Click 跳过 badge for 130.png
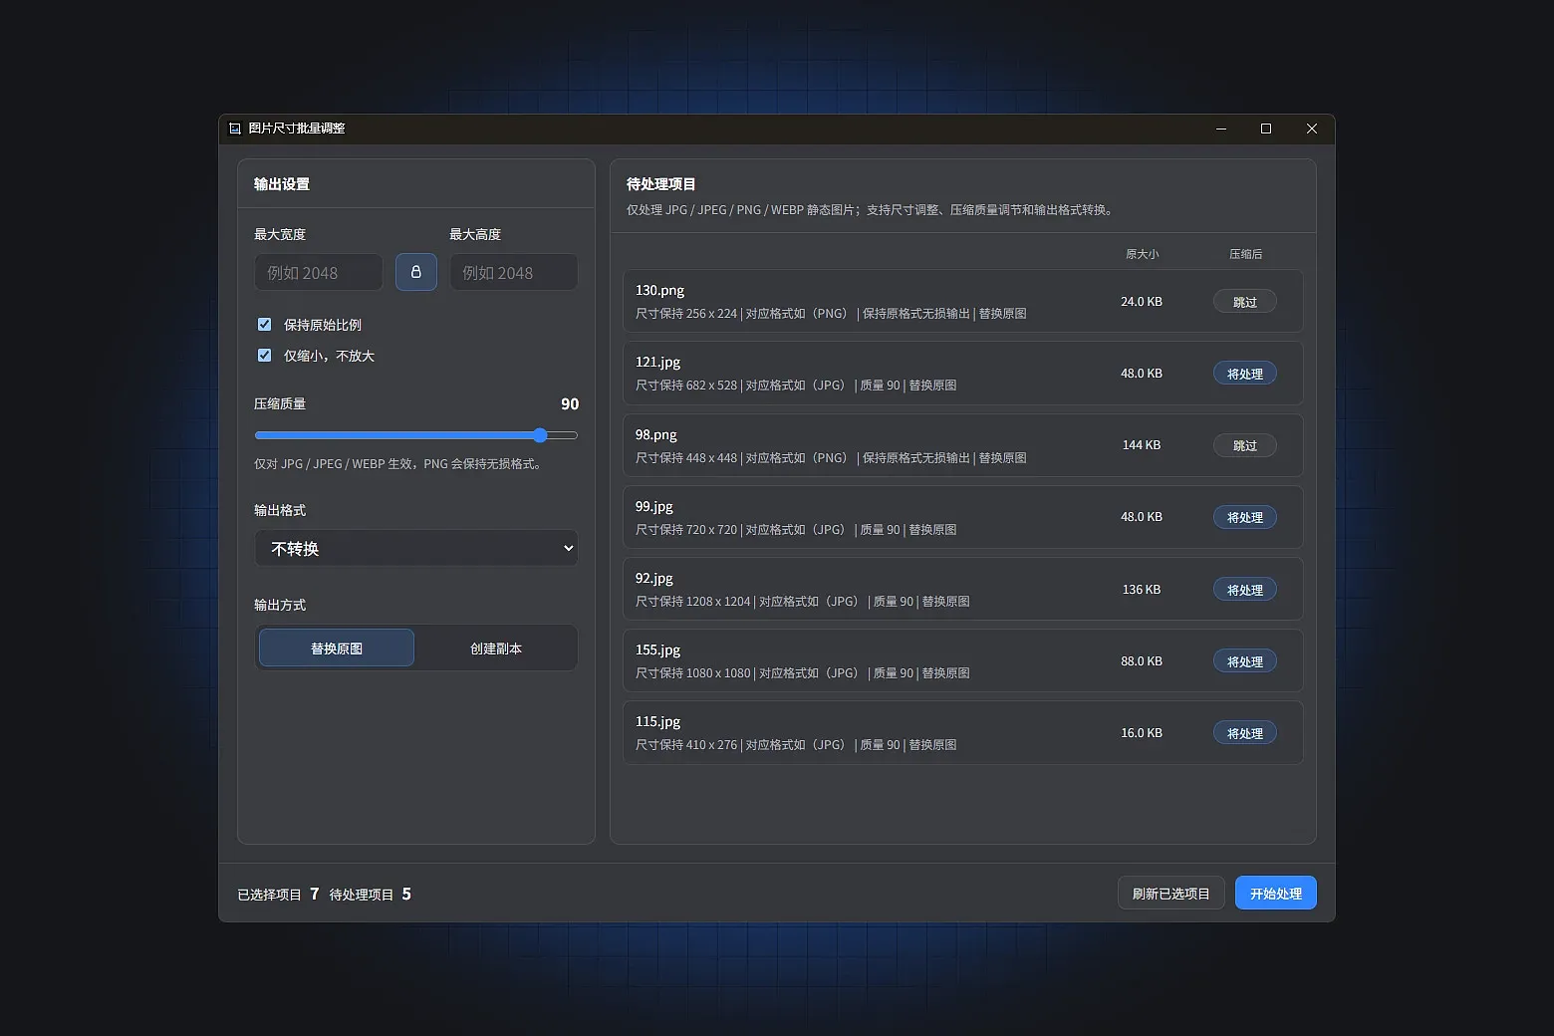This screenshot has width=1554, height=1036. [x=1244, y=302]
